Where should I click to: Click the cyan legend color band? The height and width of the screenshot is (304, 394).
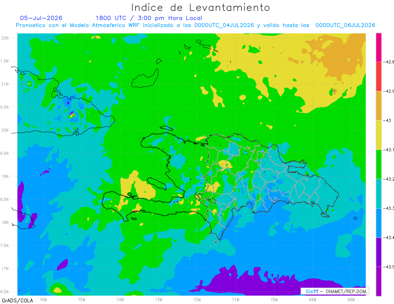[379, 193]
